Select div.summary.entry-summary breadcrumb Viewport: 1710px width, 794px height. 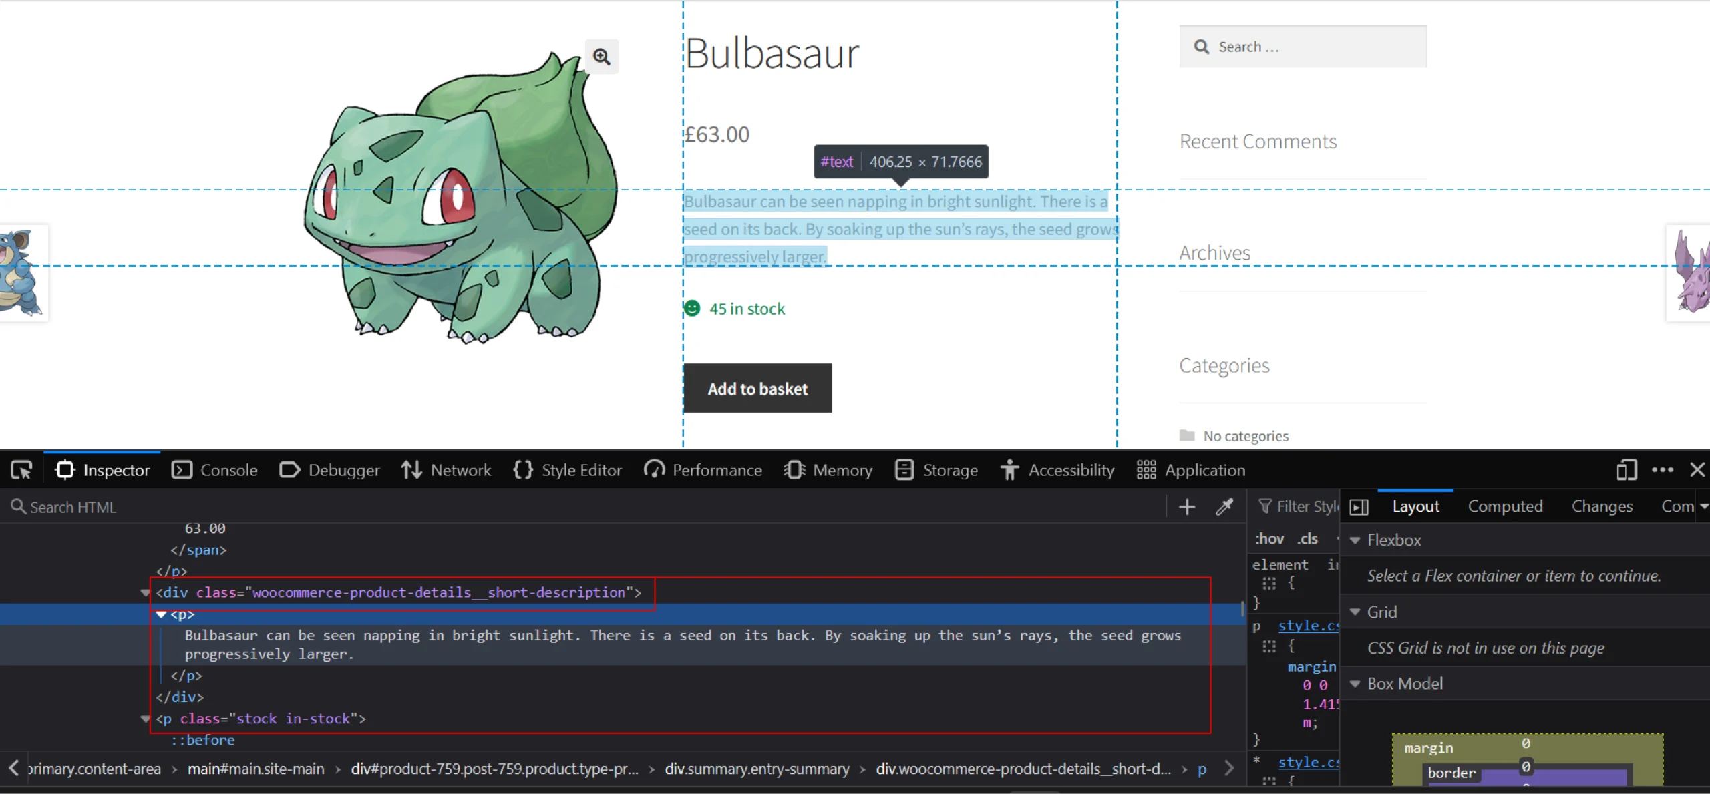click(x=757, y=769)
